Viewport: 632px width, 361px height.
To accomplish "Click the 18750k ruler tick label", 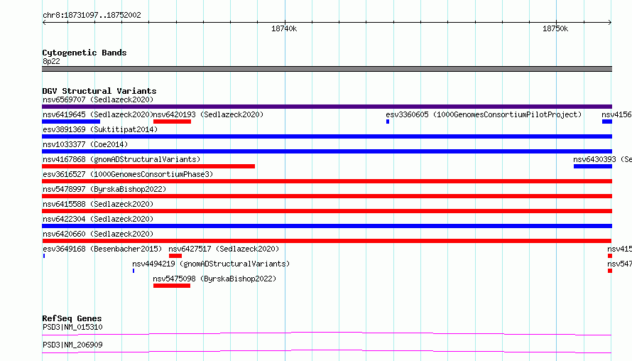I will tap(555, 28).
